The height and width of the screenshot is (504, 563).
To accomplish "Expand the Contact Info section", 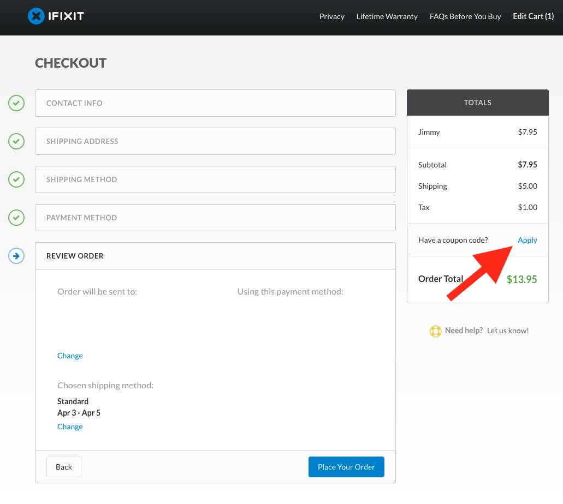I will click(215, 103).
